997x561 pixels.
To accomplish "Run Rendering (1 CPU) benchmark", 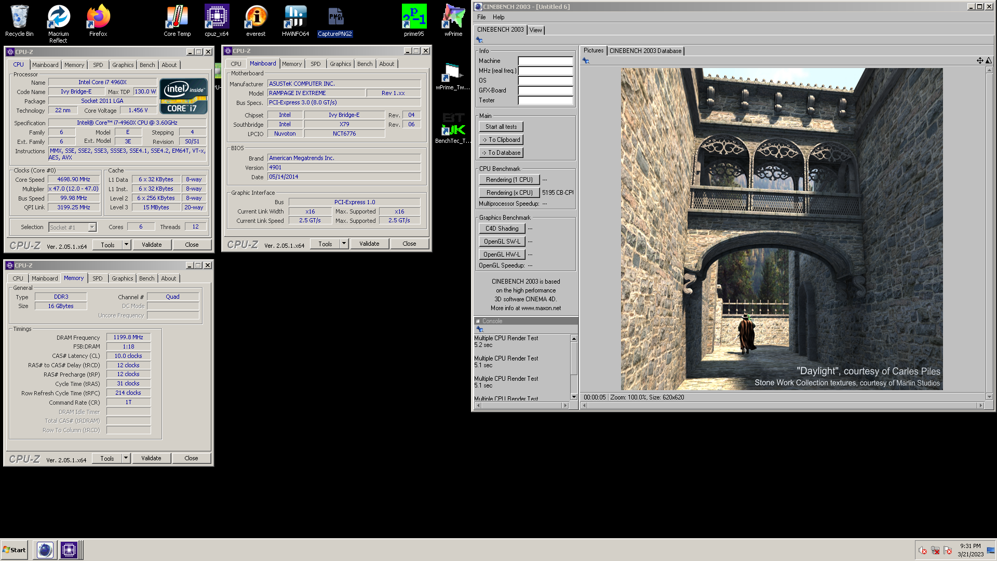I will coord(509,180).
